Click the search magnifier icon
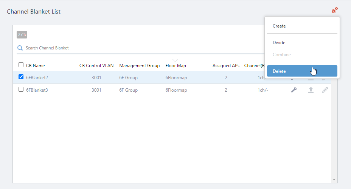This screenshot has height=189, width=351. click(x=20, y=48)
